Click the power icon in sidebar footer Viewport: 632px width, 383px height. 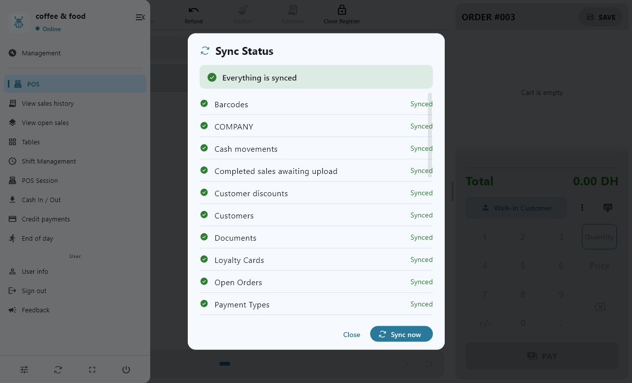126,369
